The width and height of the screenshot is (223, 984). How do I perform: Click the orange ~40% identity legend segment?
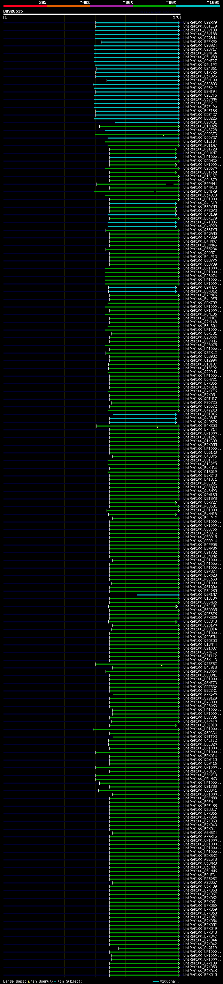point(68,6)
